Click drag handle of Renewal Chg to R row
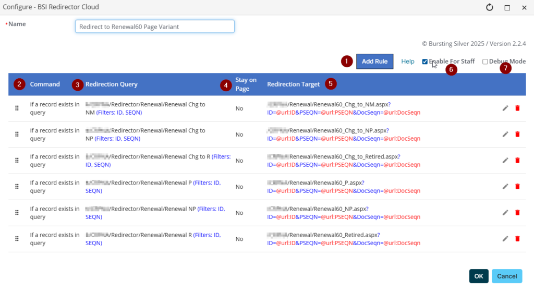 [x=17, y=160]
